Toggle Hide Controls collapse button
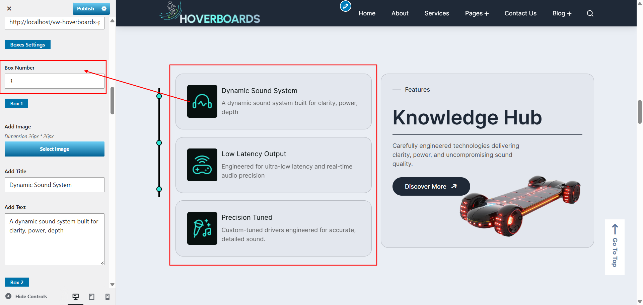Screen dimensions: 643x305 click(x=26, y=297)
